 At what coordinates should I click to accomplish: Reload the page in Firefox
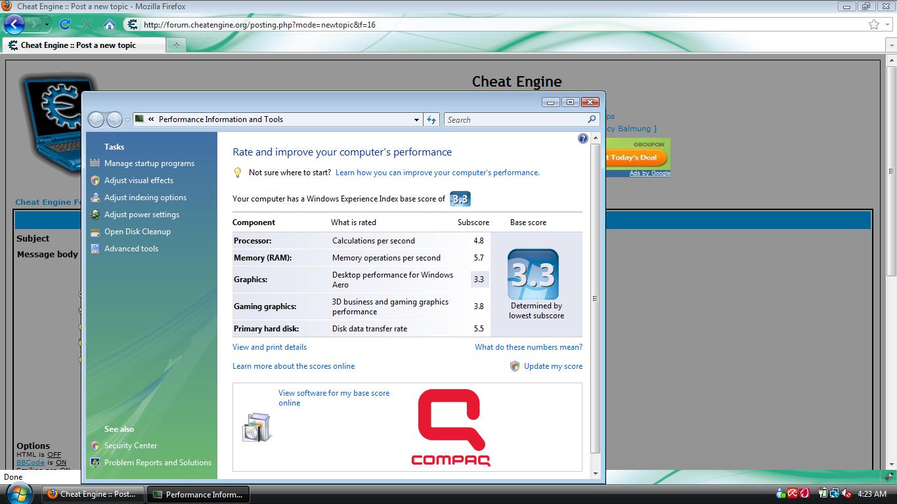(x=64, y=24)
